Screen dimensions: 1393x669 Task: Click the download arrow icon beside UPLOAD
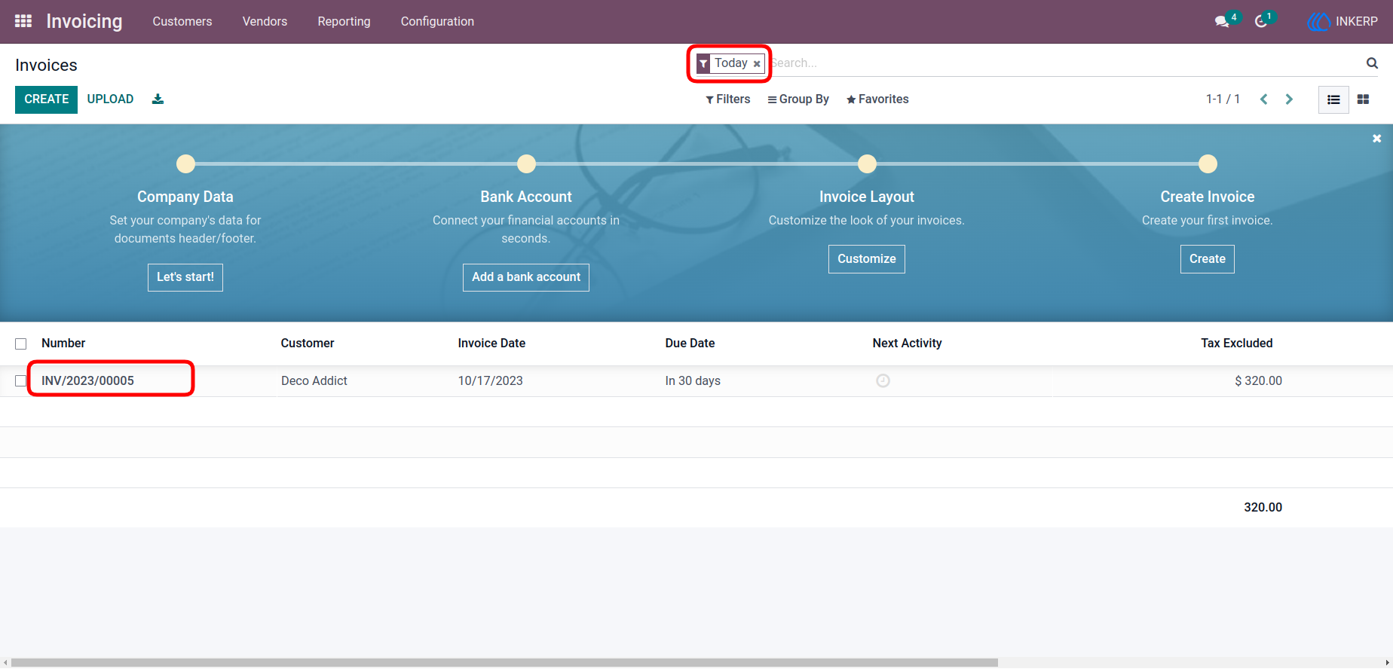pyautogui.click(x=158, y=99)
